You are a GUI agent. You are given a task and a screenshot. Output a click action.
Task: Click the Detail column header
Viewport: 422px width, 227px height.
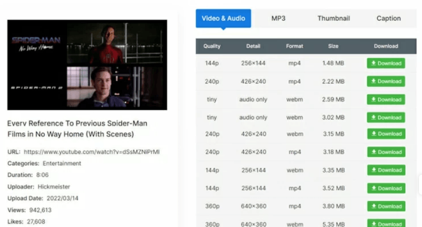pos(253,46)
